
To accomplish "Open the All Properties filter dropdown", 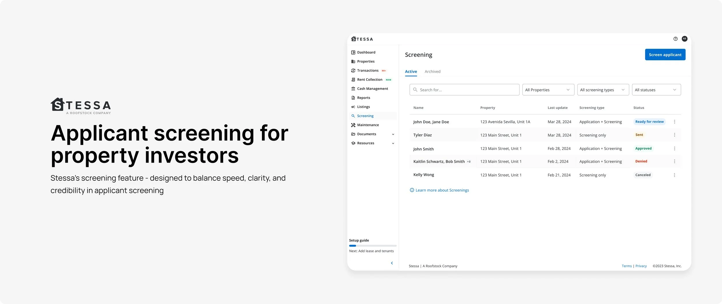I will [548, 90].
